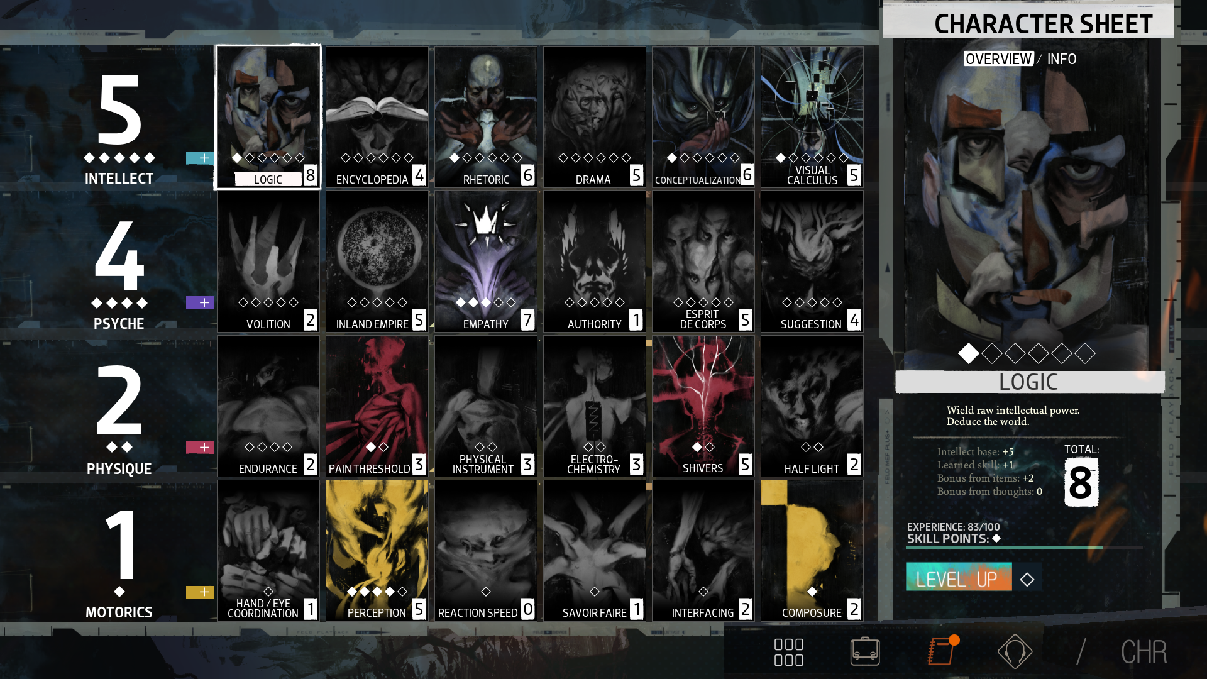Open the thought cabinet head icon
Image resolution: width=1207 pixels, height=679 pixels.
[x=1015, y=651]
